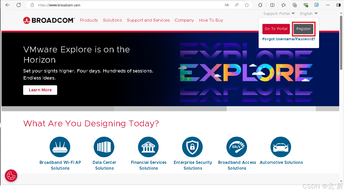344x192 pixels.
Task: Open Forgot Username/Password link
Action: click(x=289, y=39)
